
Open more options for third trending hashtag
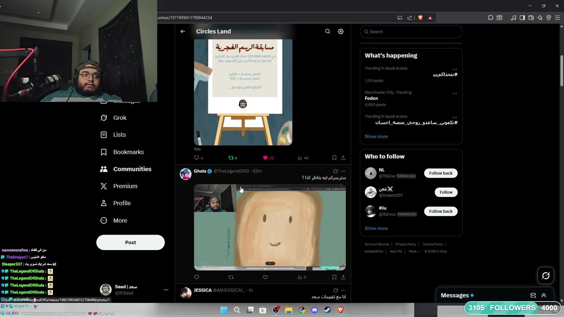point(455,118)
